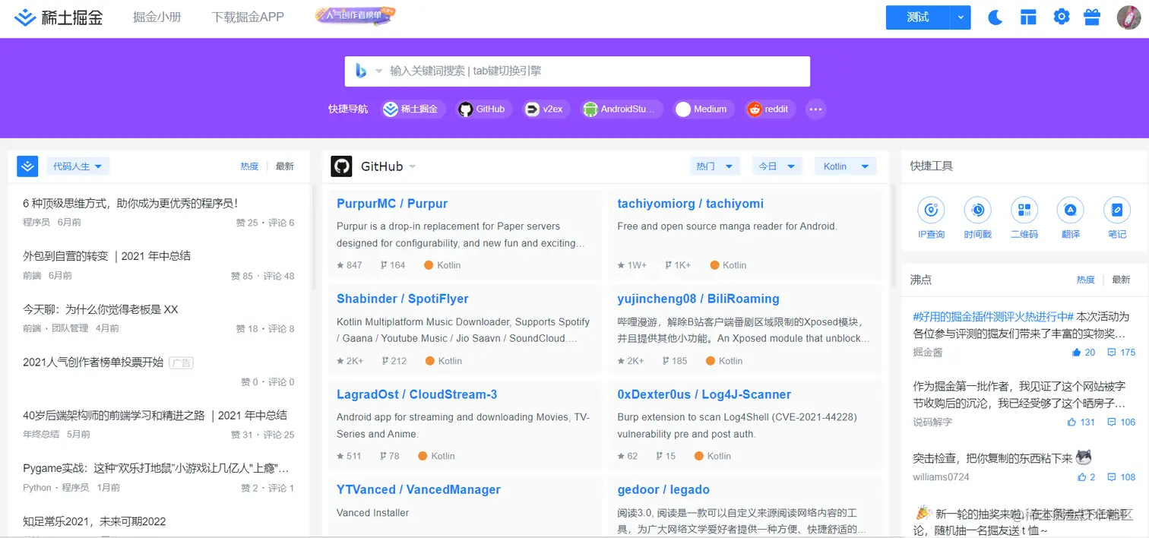Click the Juejin panel icon beside 代码人生
1149x538 pixels.
[x=27, y=166]
